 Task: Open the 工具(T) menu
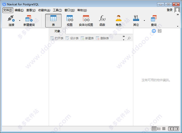57,10
